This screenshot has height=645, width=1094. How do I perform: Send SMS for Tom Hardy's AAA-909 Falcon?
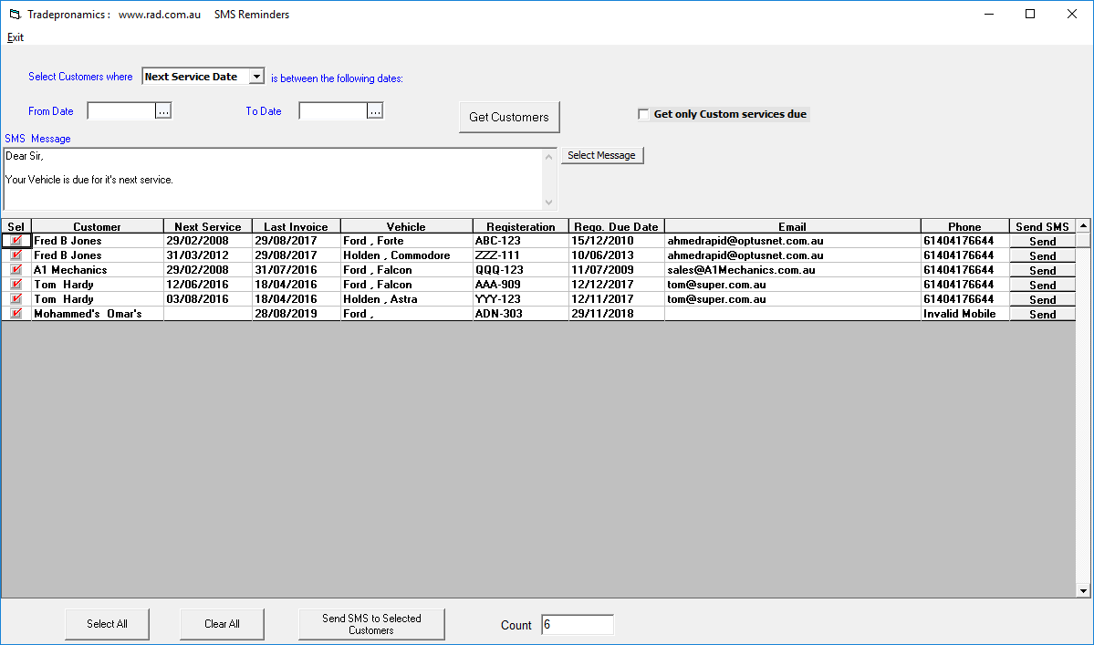[x=1042, y=286]
